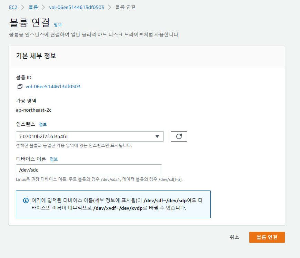300x258 pixels.
Task: Click availability zone text ap-northeast-2c
Action: point(34,110)
